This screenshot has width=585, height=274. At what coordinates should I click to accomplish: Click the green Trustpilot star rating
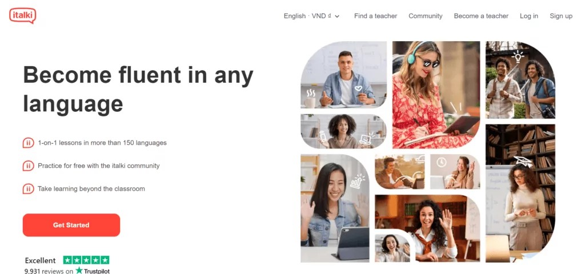[x=86, y=260]
